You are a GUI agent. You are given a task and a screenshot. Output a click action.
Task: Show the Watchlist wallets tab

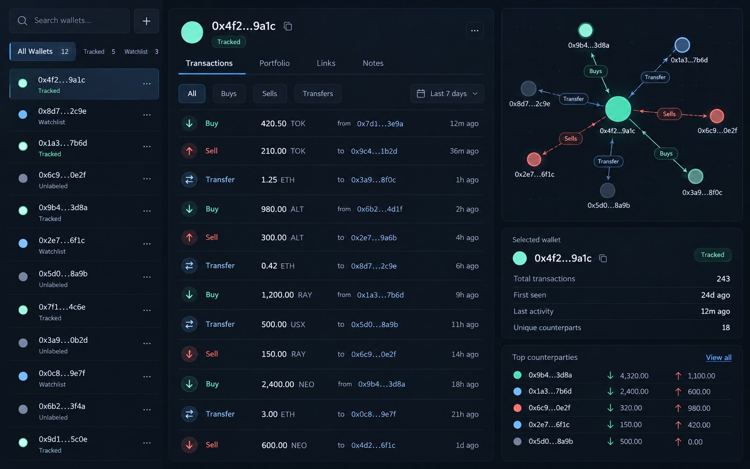point(141,52)
